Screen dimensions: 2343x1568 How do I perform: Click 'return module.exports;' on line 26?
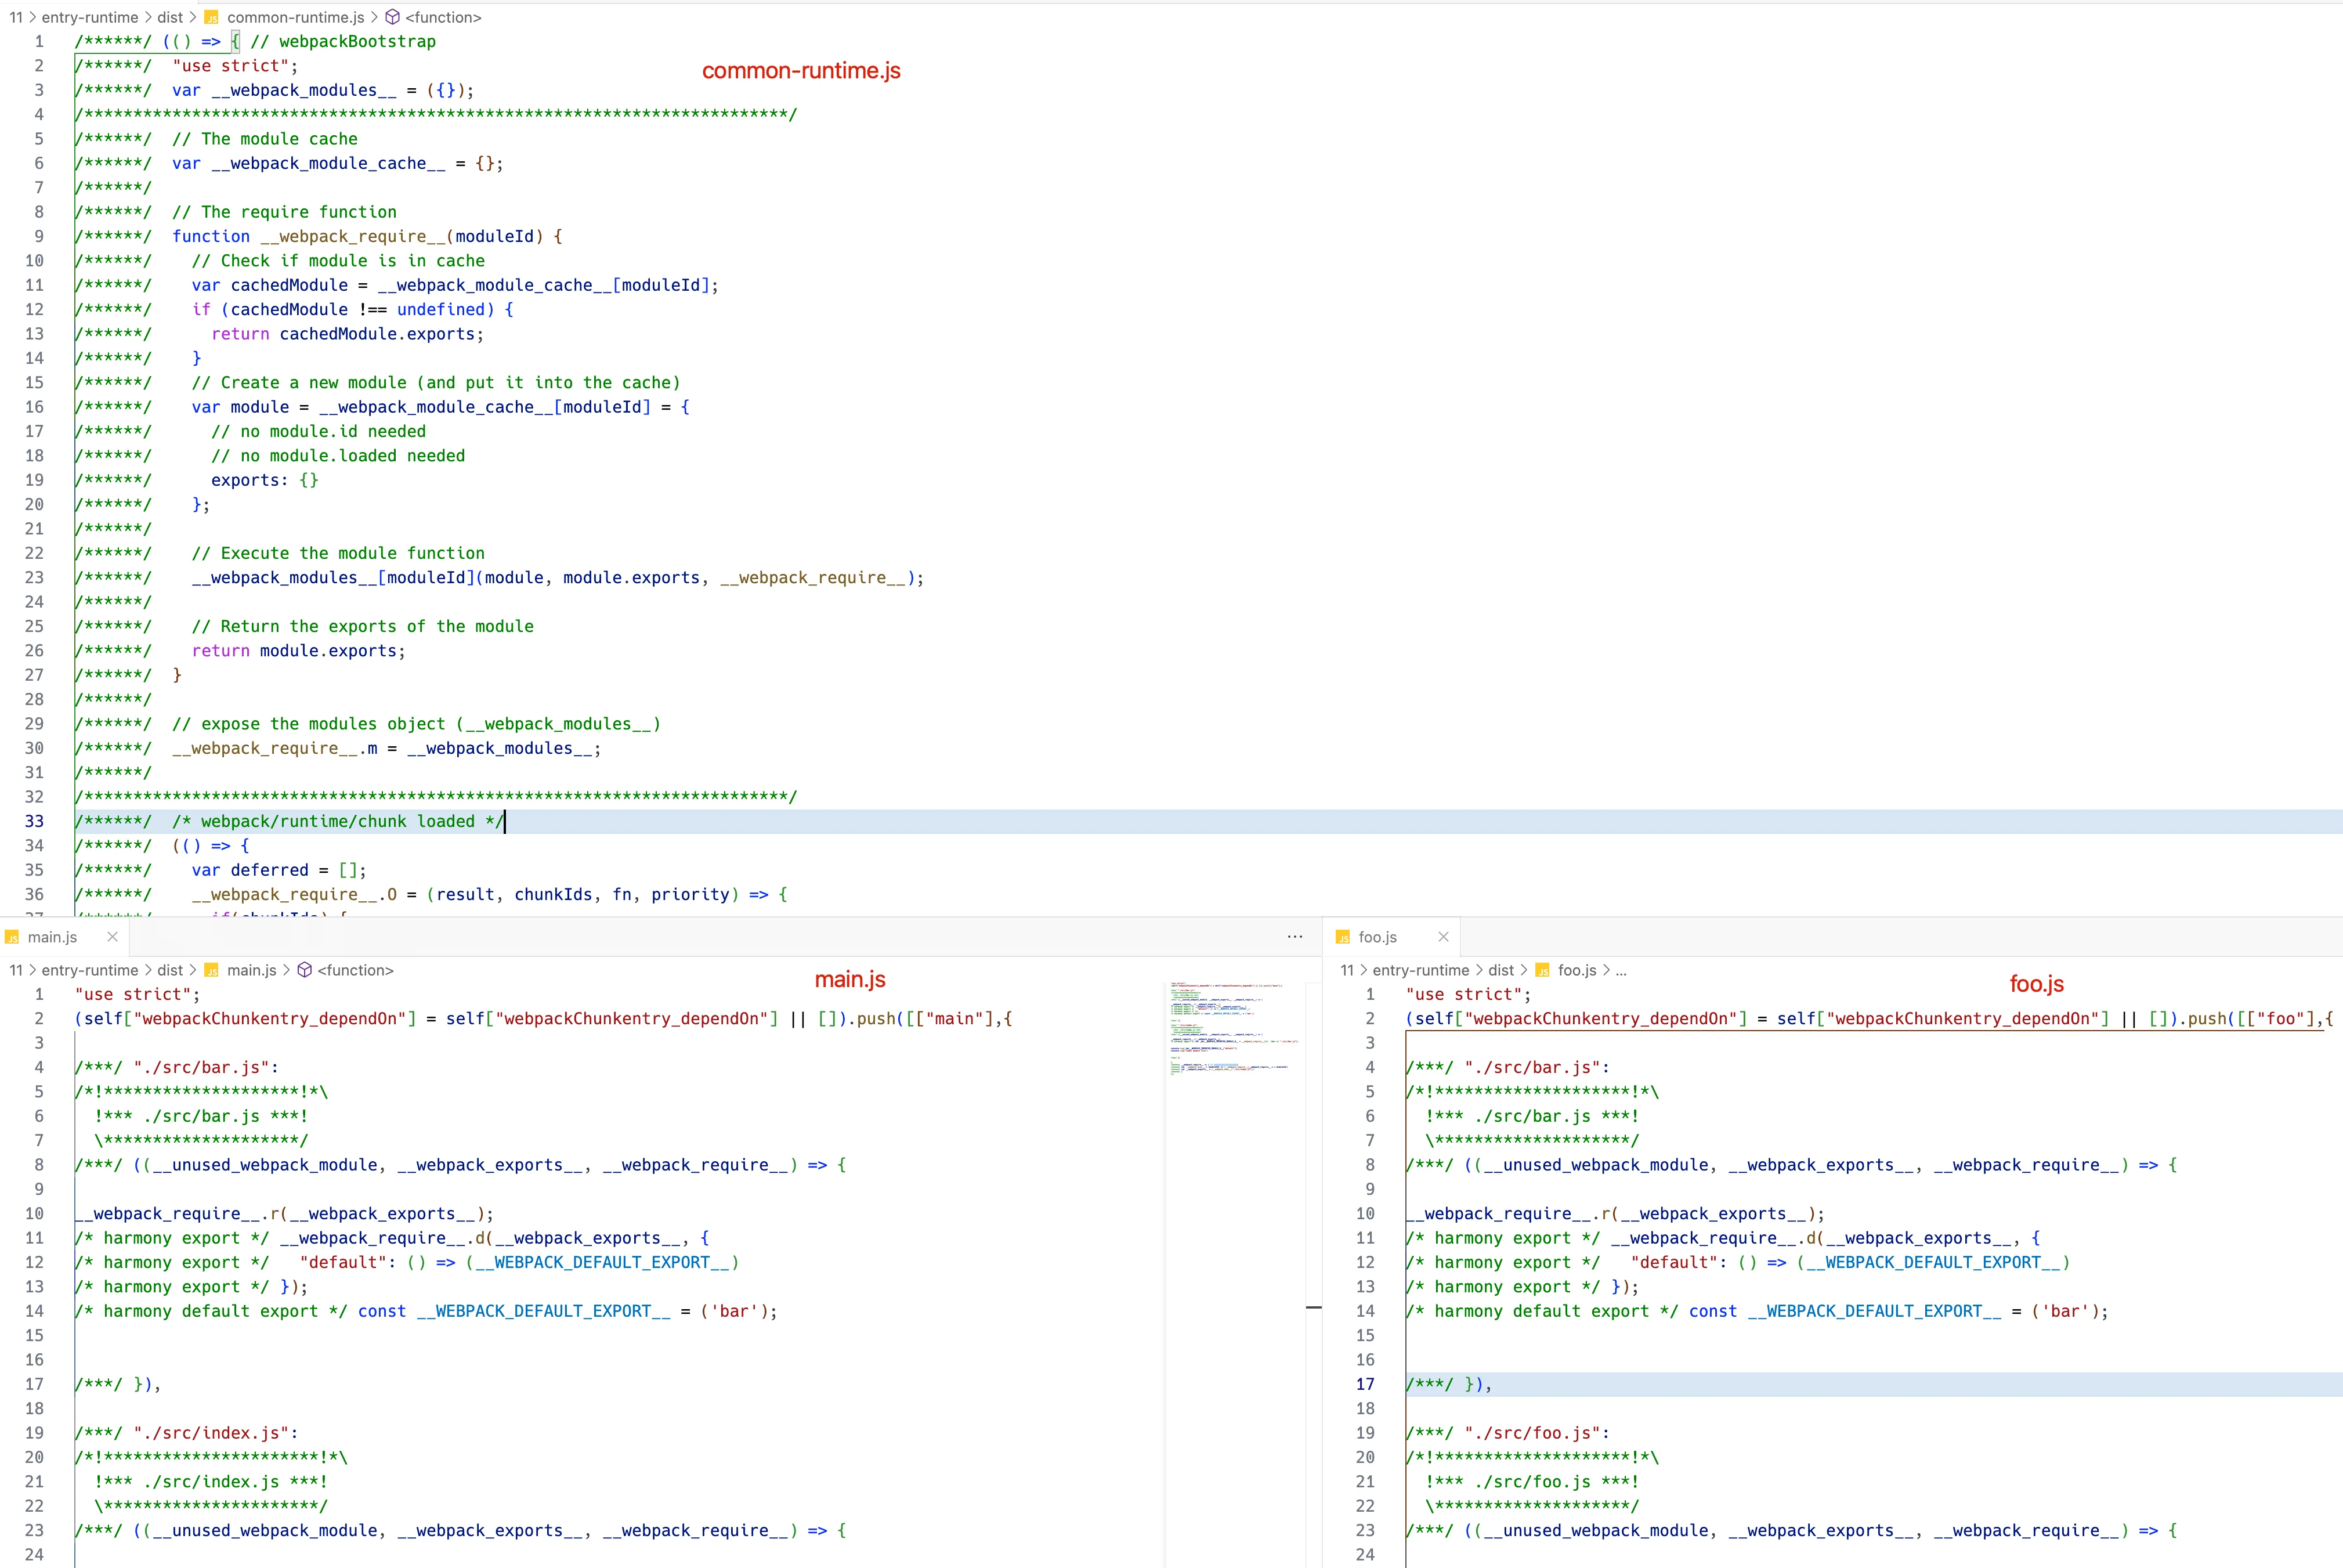(x=299, y=651)
